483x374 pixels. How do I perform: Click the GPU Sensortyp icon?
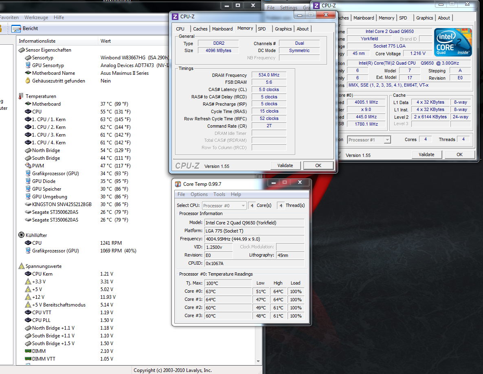(28, 65)
